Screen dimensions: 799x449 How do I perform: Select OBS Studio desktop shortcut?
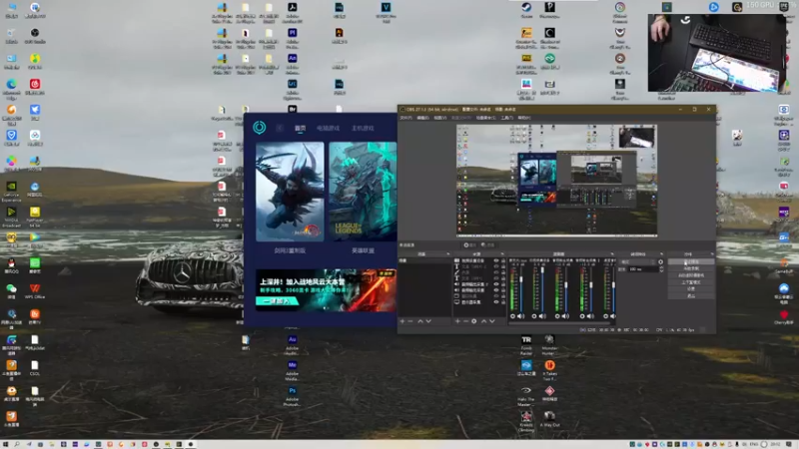35,36
